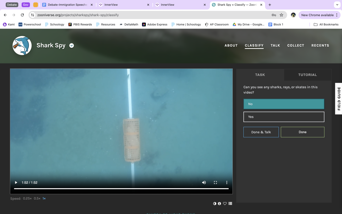Mute the video with the speaker icon
The width and height of the screenshot is (342, 214).
(204, 182)
